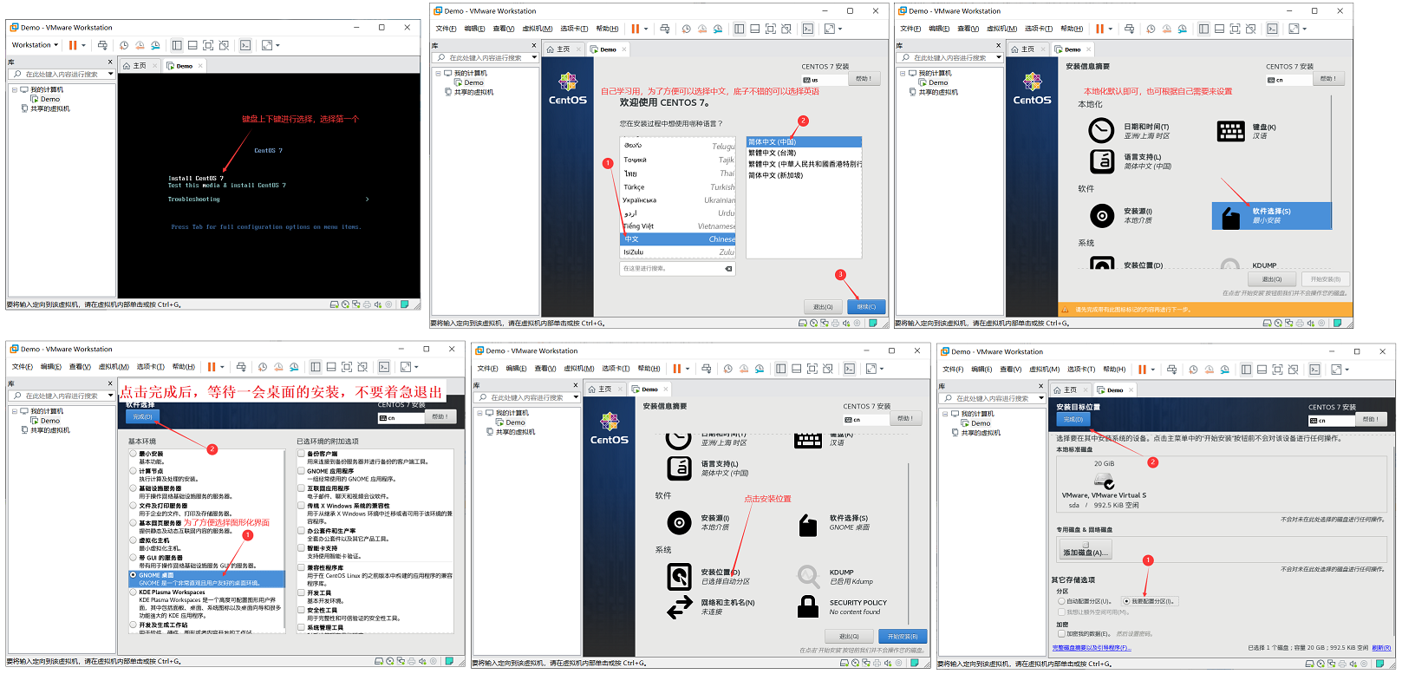1402x674 pixels.
Task: Take snapshot icon in the language selection window
Action: click(686, 29)
